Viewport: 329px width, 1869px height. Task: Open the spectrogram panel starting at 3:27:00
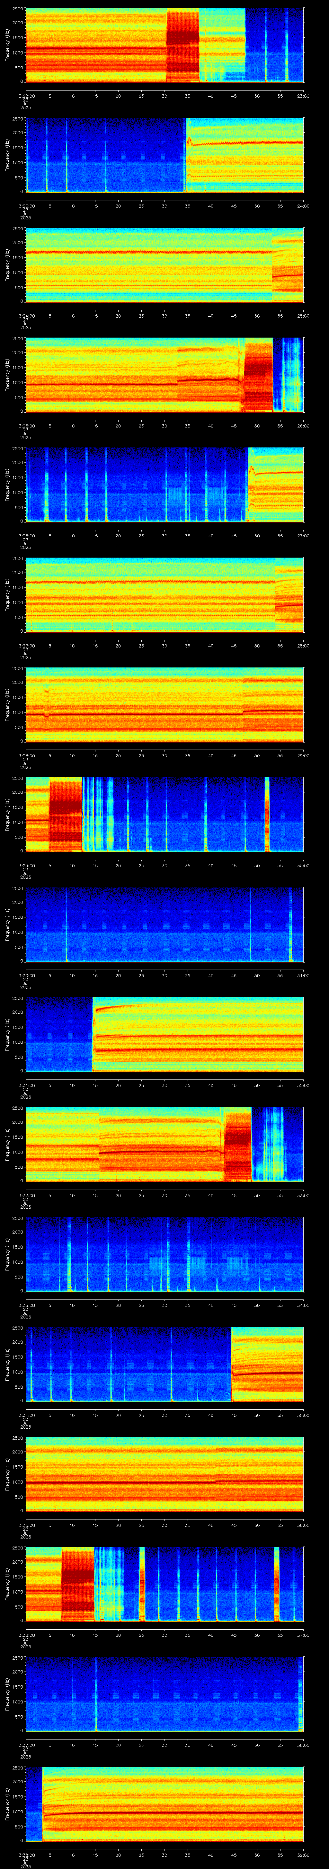pyautogui.click(x=165, y=594)
